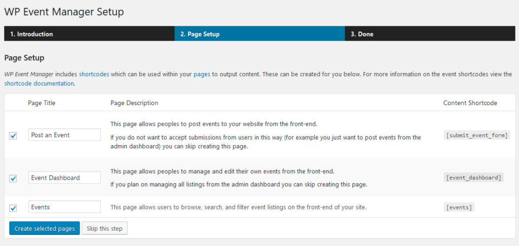Click the description about browsing event listings

(x=238, y=207)
